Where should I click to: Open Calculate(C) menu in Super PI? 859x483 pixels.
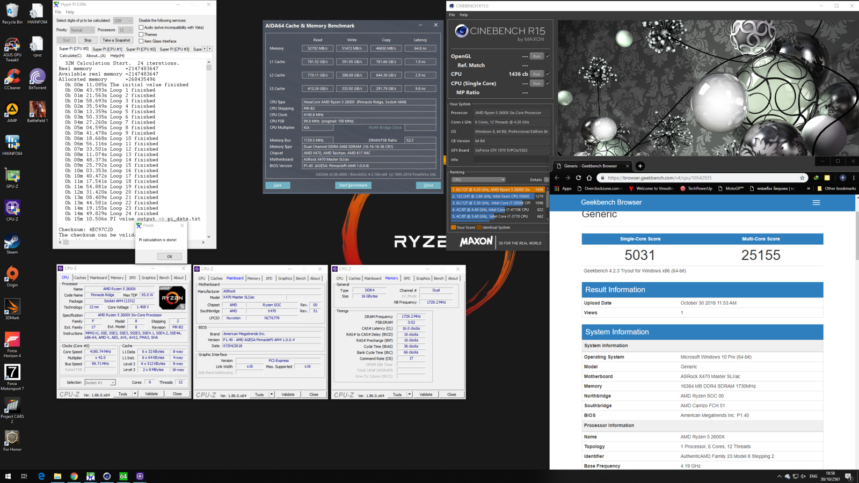pyautogui.click(x=70, y=56)
